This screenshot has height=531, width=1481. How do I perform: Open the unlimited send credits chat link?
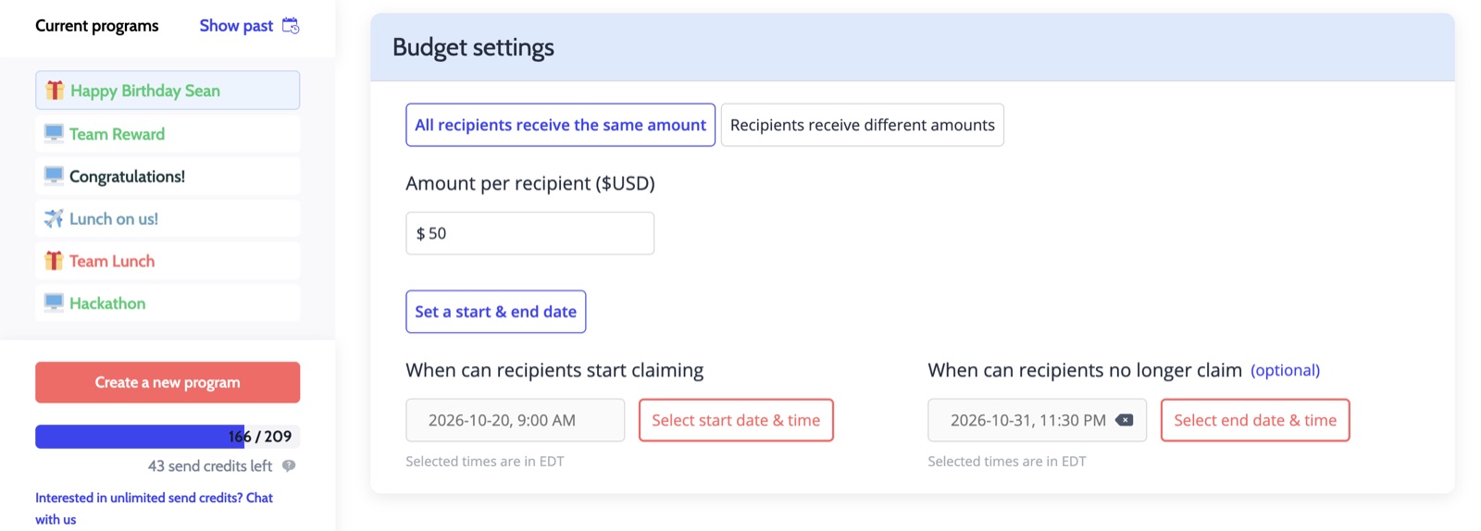(154, 508)
